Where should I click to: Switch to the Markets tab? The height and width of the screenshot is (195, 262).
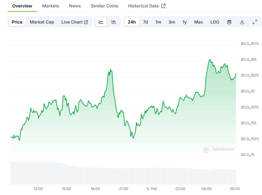click(50, 6)
